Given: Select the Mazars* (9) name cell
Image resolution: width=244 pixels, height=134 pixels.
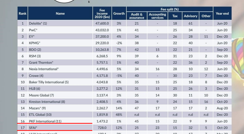Looking at the screenshot, I should click(60, 108).
